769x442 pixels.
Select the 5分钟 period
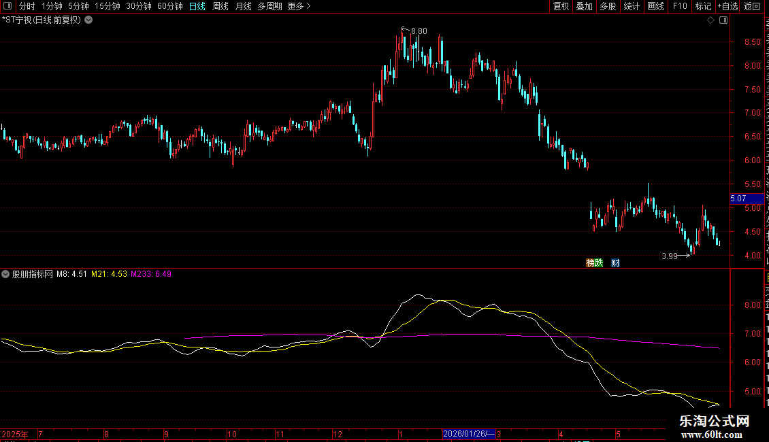click(78, 6)
